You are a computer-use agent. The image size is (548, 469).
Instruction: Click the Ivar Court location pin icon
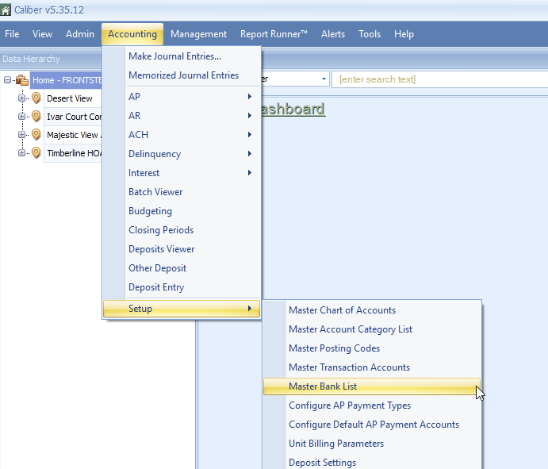click(36, 117)
